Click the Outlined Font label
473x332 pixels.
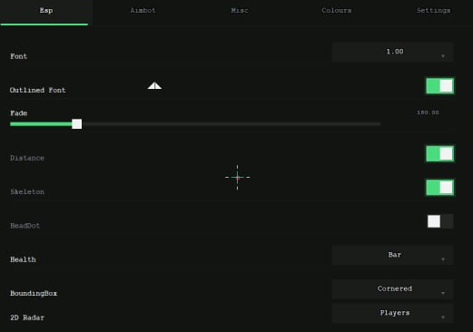[x=37, y=90]
